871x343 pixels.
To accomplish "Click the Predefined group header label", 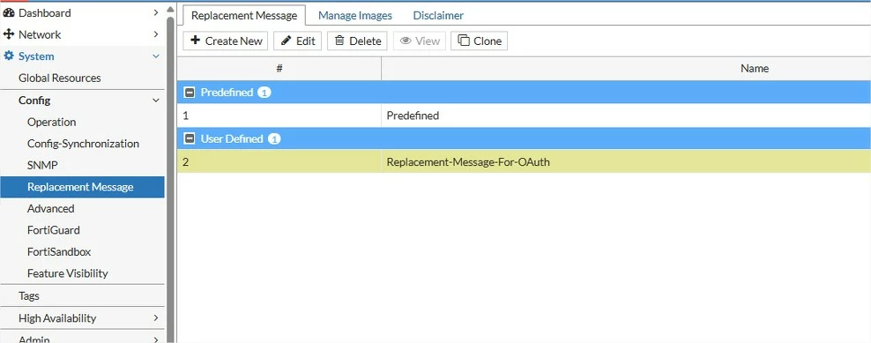I will (227, 93).
